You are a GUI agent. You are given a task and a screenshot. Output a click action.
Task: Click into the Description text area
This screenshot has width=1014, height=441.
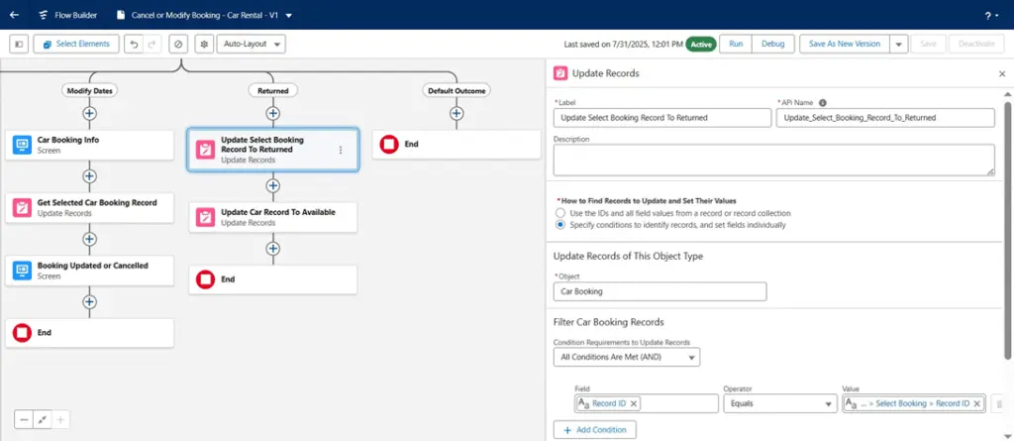[774, 160]
